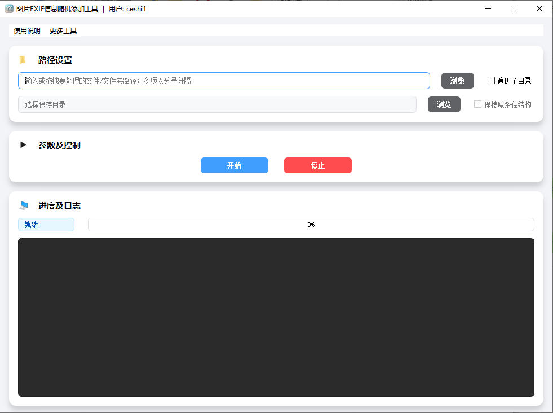Click the 选择保存目录 field
This screenshot has width=553, height=413.
click(x=217, y=104)
